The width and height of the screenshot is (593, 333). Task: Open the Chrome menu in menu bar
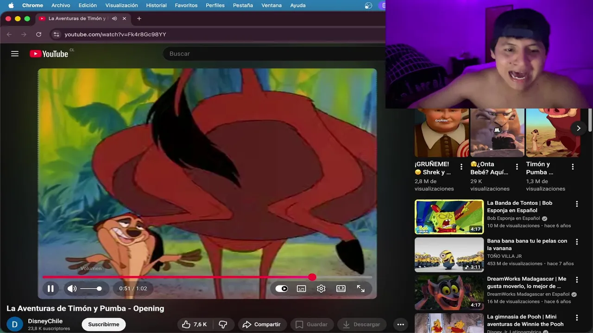click(x=32, y=5)
